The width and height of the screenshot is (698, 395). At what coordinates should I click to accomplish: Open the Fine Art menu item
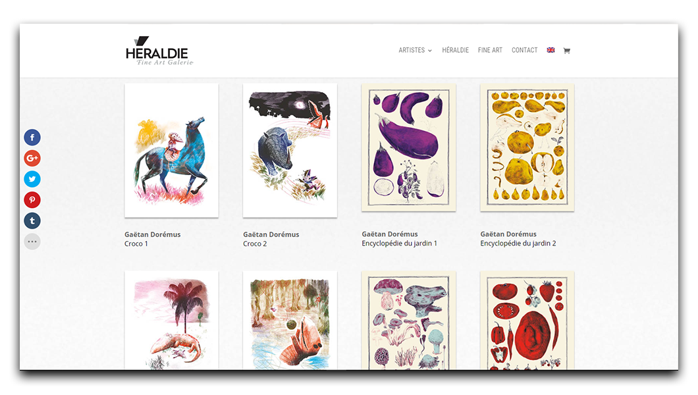click(490, 50)
